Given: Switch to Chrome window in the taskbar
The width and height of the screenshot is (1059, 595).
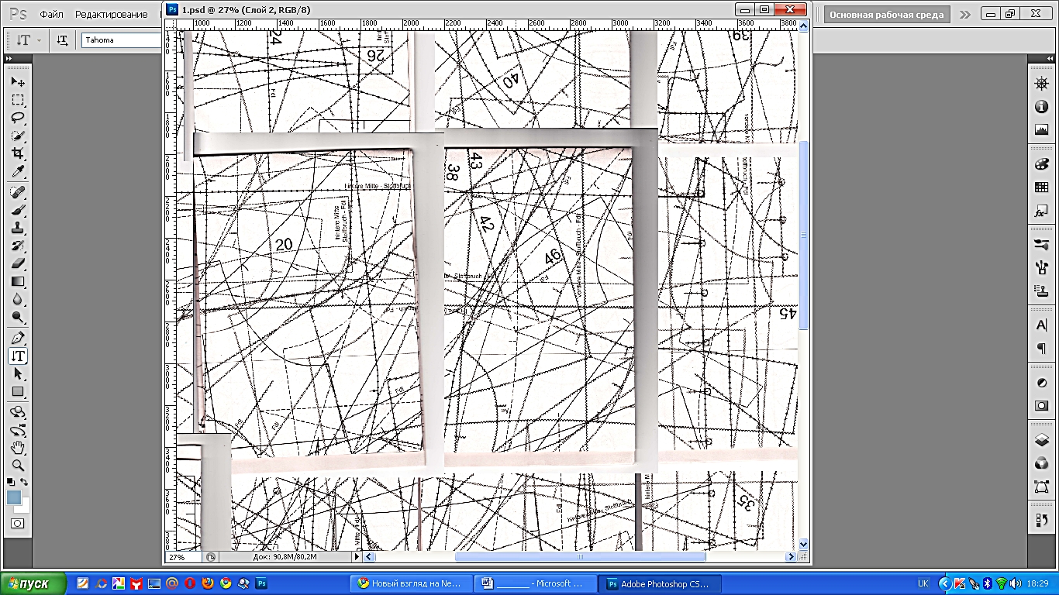Looking at the screenshot, I should point(412,583).
